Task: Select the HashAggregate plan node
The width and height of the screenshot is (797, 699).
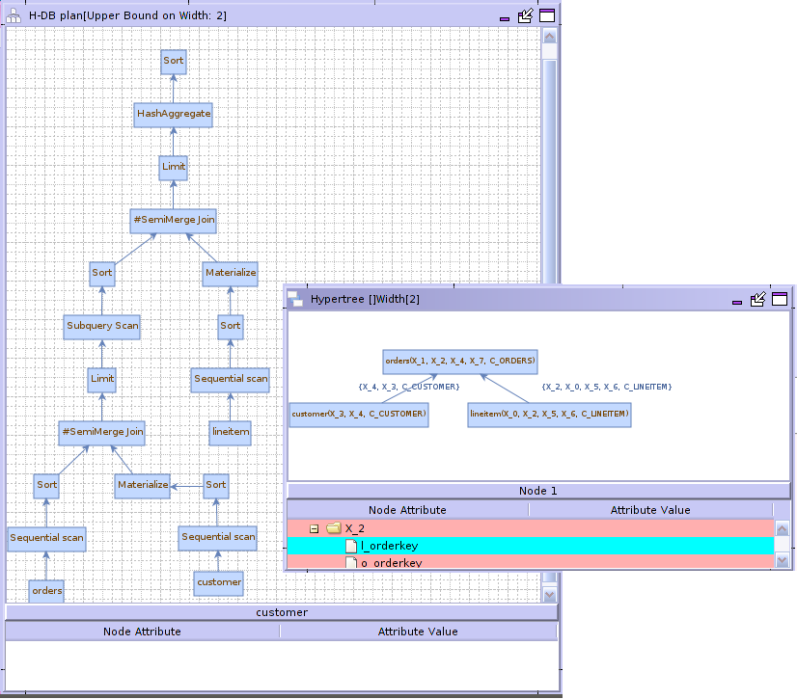Action: coord(174,115)
